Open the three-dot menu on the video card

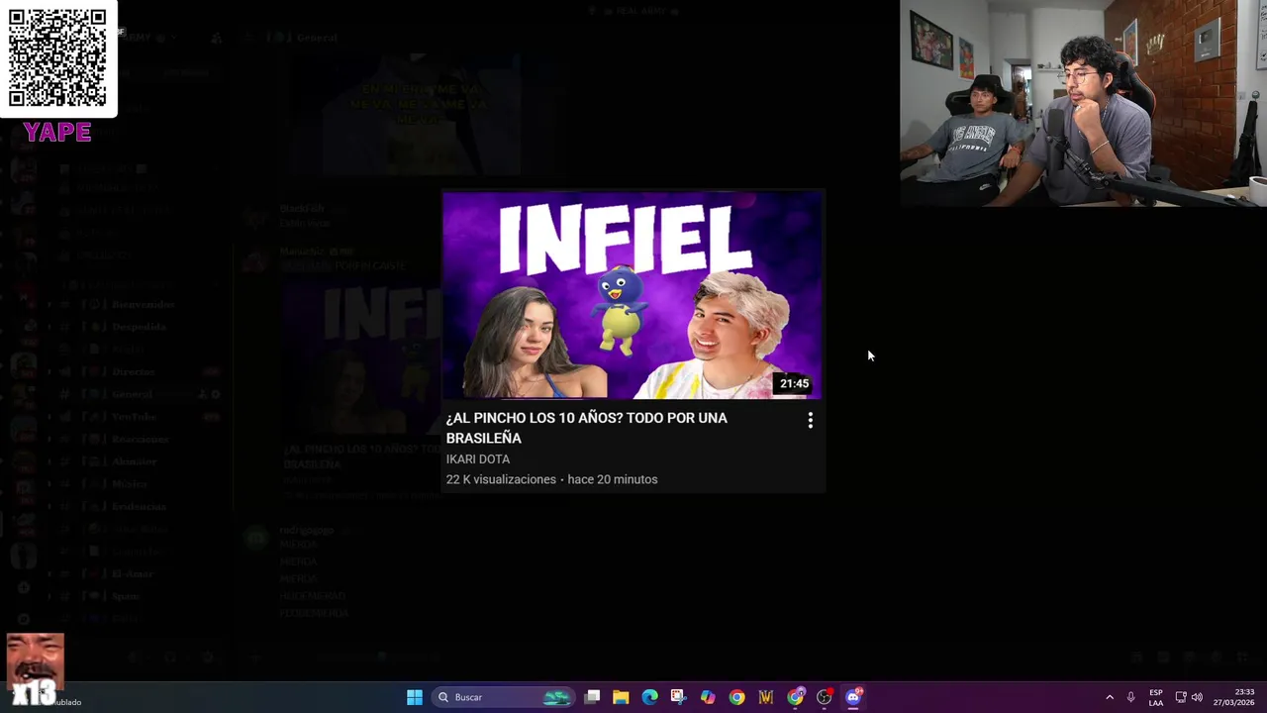[810, 420]
